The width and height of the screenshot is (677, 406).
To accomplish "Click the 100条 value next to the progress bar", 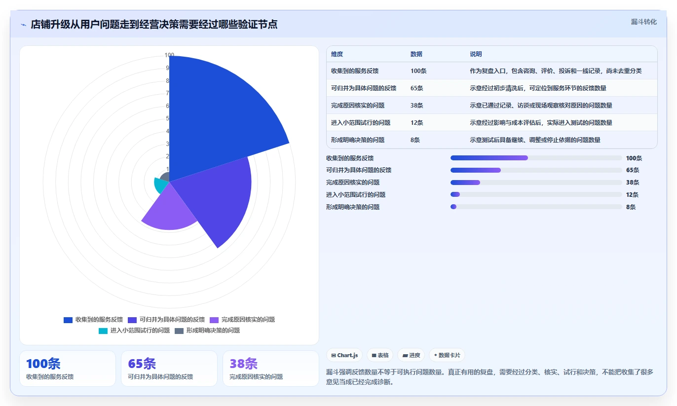I will 634,158.
